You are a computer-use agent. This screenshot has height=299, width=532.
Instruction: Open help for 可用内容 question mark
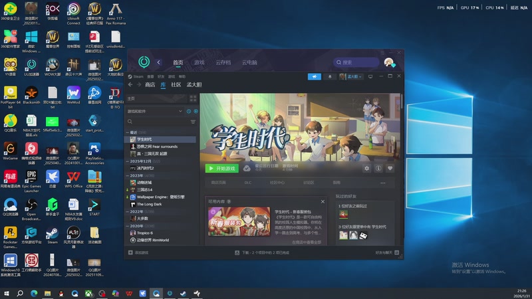[229, 201]
